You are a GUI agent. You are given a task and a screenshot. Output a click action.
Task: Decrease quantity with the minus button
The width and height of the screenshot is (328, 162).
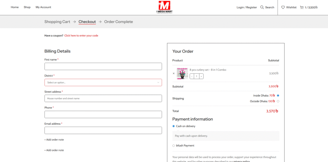click(x=192, y=76)
